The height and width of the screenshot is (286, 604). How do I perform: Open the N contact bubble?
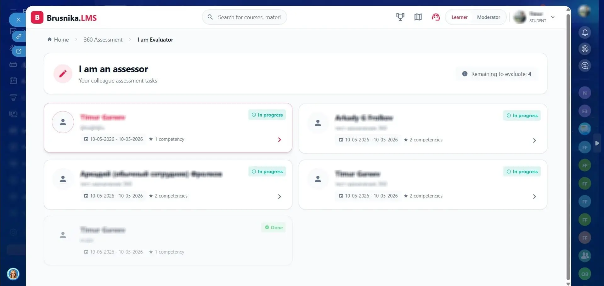point(585,93)
